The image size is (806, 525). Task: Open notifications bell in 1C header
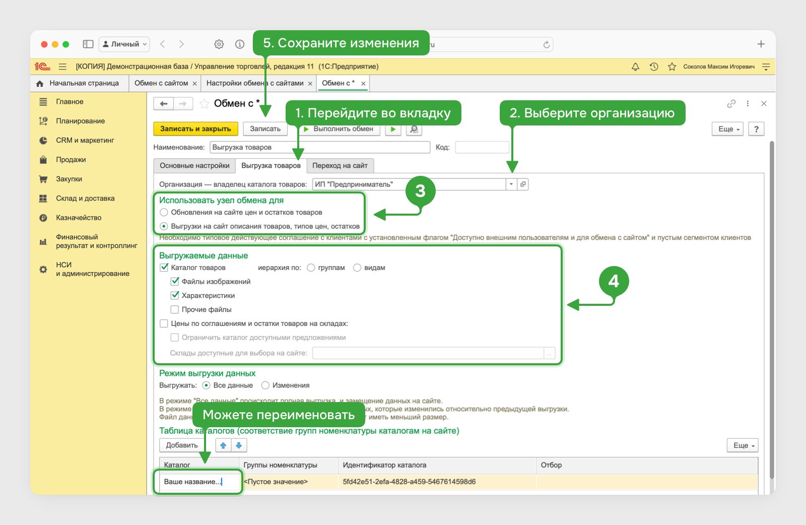click(x=635, y=67)
